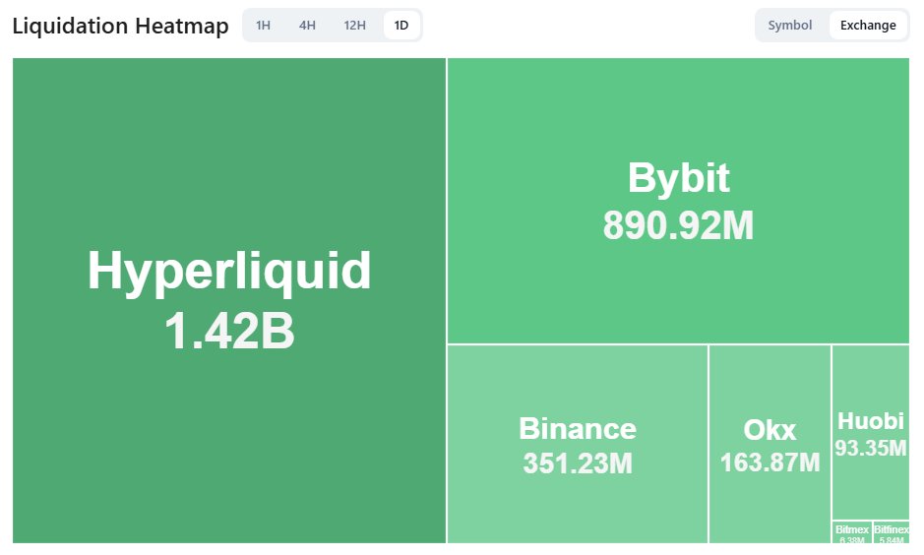Open the Okx heatmap tile
924x555 pixels.
[770, 444]
